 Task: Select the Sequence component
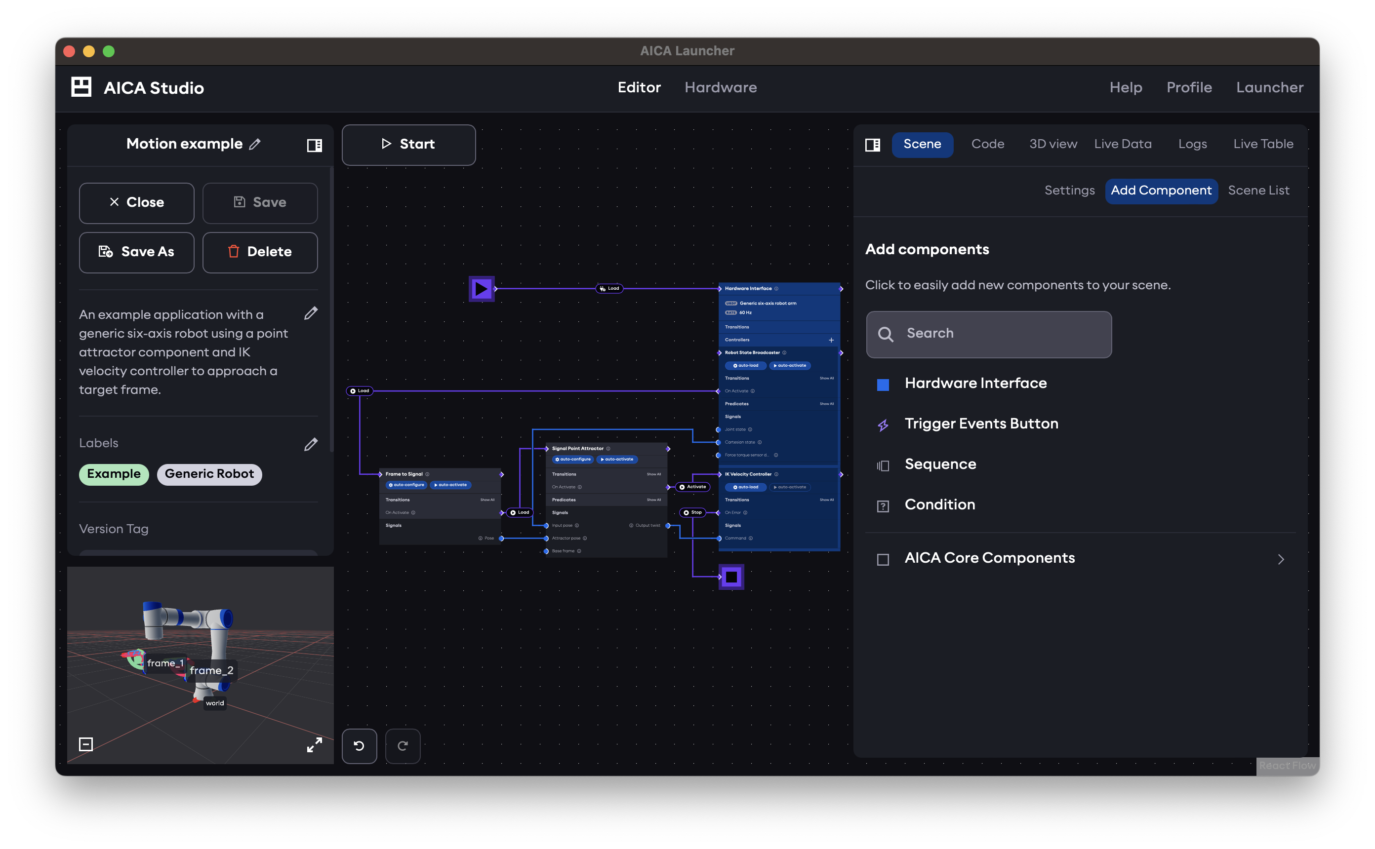point(940,464)
